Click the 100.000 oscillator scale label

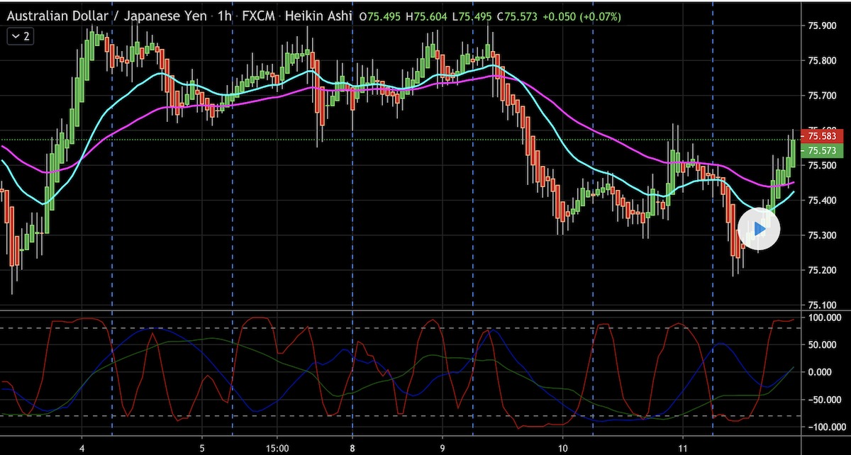[821, 318]
